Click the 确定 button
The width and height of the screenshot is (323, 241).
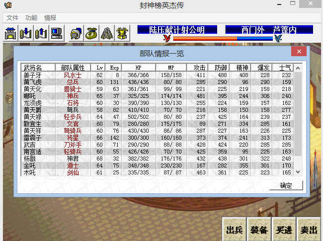[286, 185]
